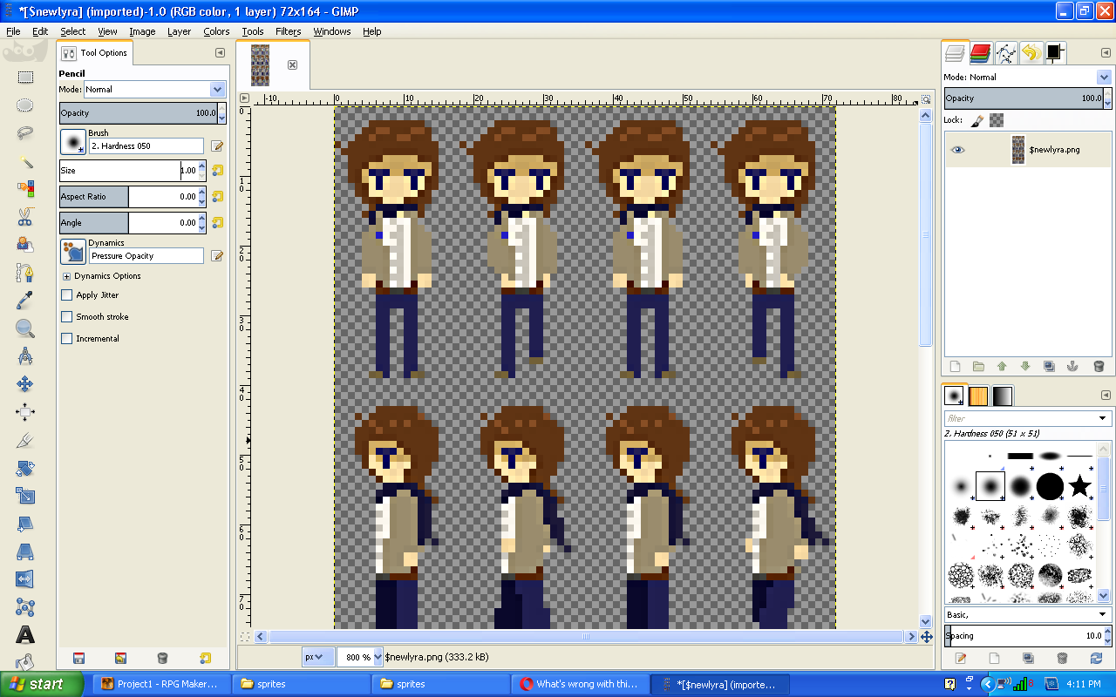Viewport: 1116px width, 697px height.
Task: Open the zoom percentage dropdown
Action: 378,657
